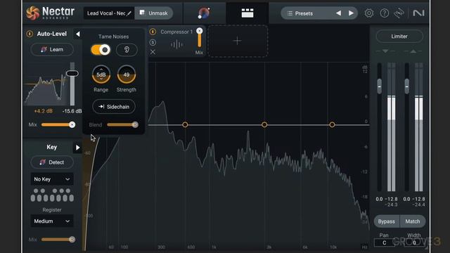The width and height of the screenshot is (450, 253).
Task: Open the help question mark icon
Action: (385, 13)
